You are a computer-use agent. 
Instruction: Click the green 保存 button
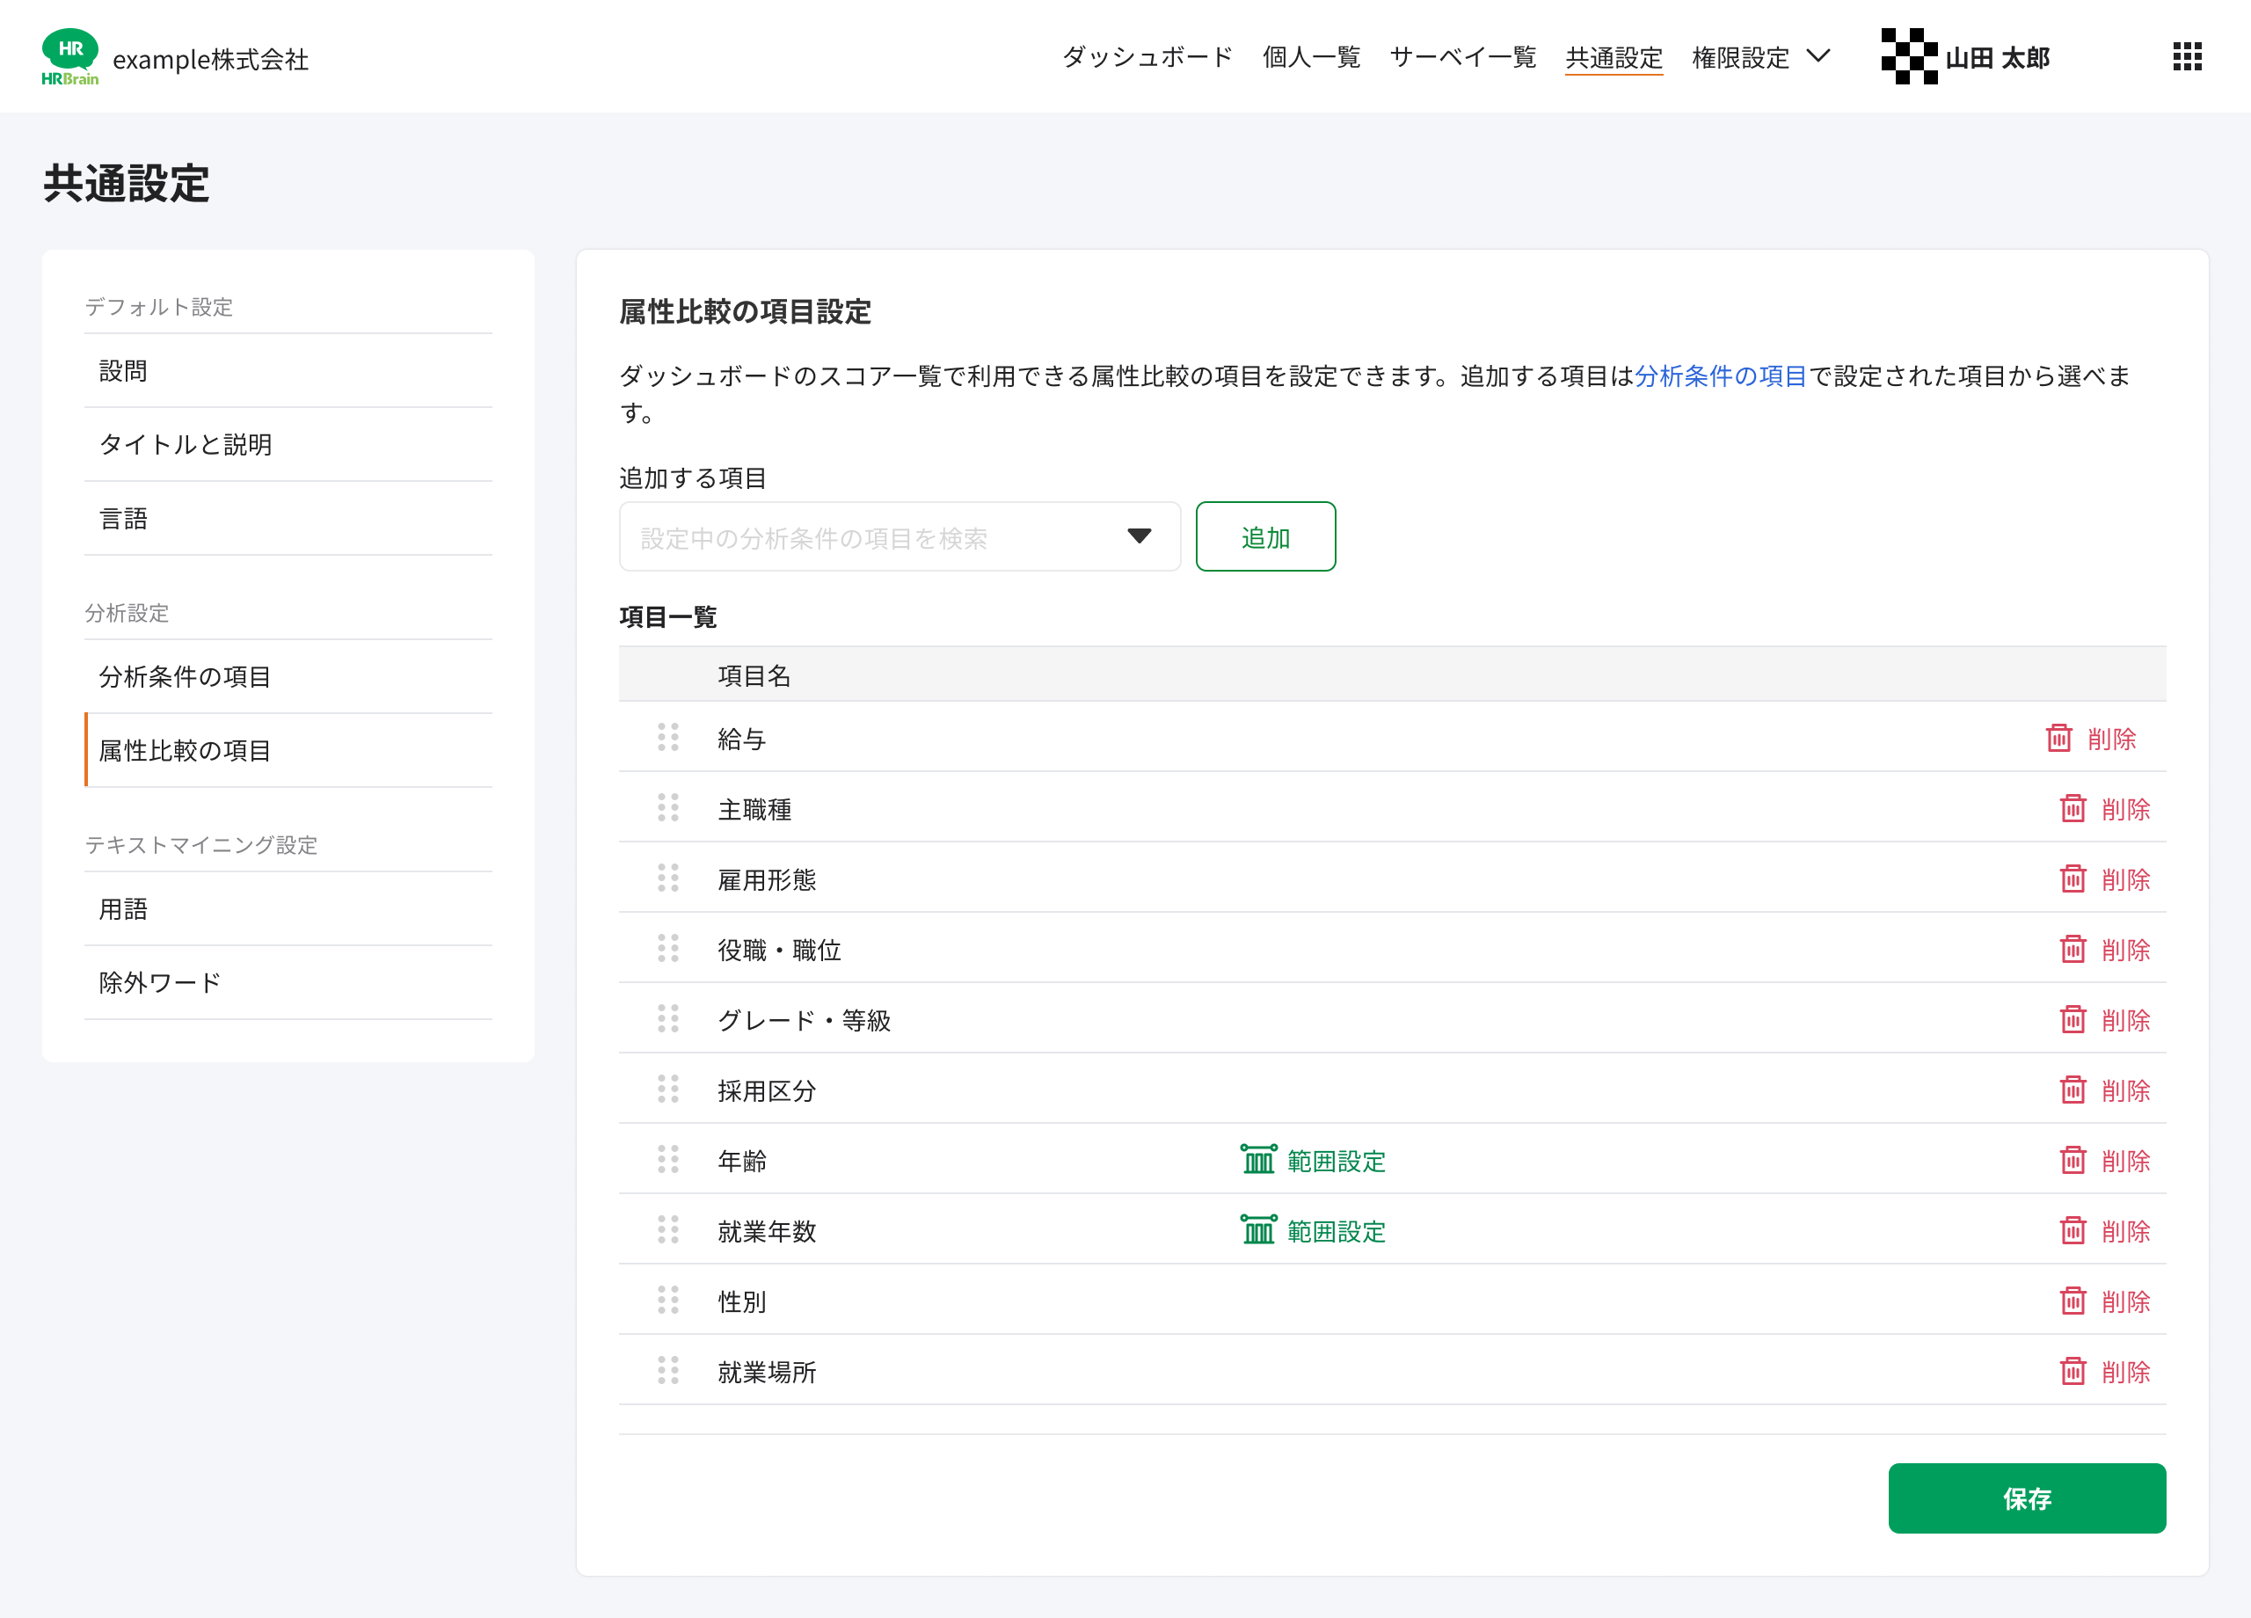2027,1498
